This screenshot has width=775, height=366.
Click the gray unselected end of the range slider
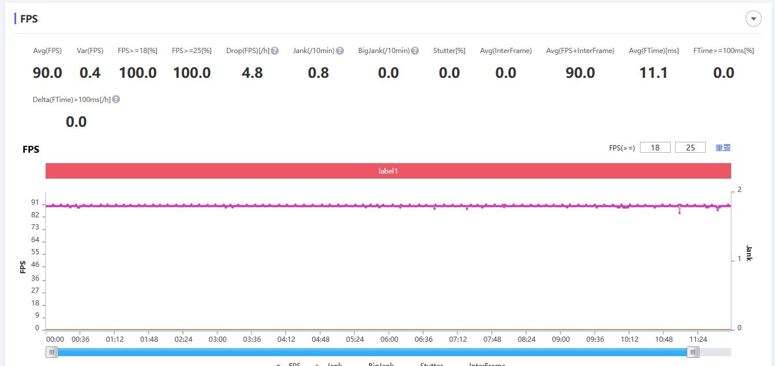[716, 352]
